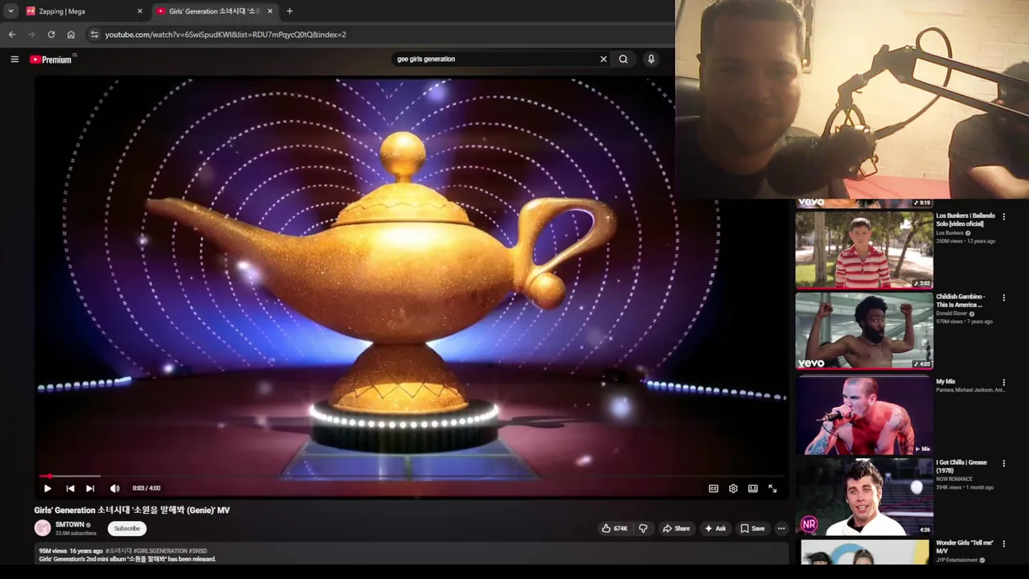Close the Girls' Generation tab
Viewport: 1029px width, 579px height.
270,11
